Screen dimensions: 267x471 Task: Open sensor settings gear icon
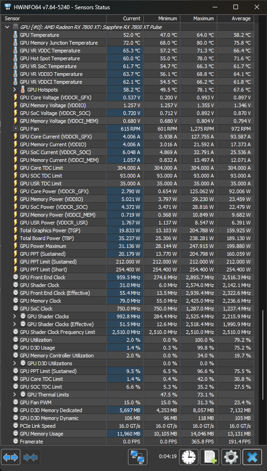pos(231,457)
